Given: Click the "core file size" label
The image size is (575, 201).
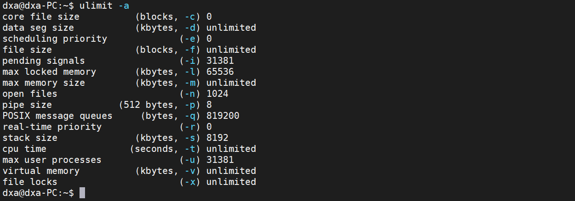Looking at the screenshot, I should [41, 17].
